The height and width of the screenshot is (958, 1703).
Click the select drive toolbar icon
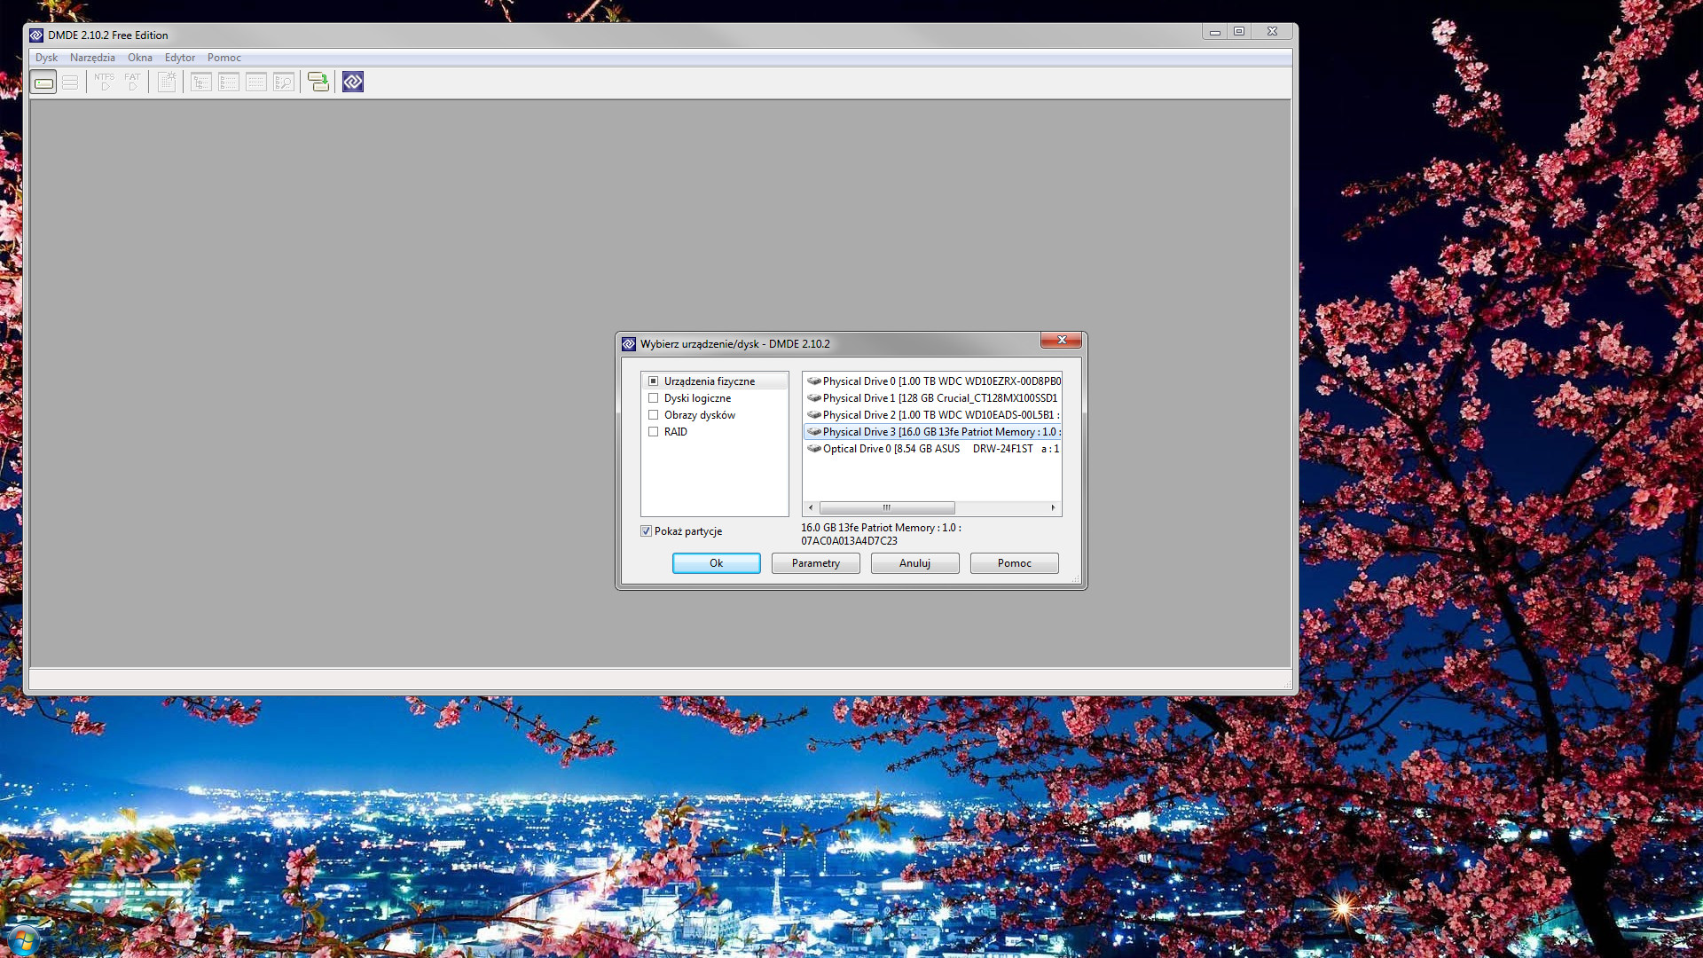click(43, 82)
